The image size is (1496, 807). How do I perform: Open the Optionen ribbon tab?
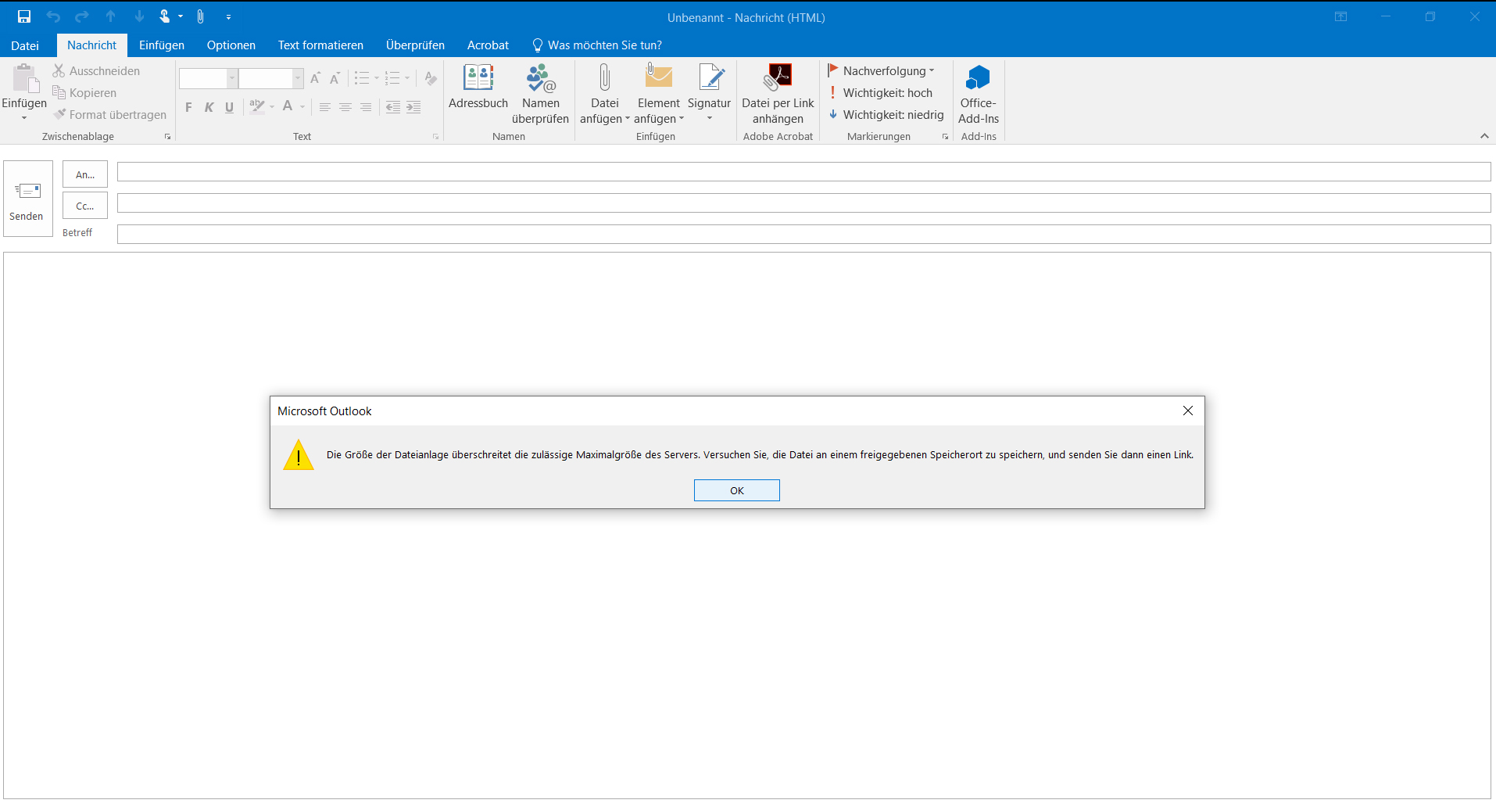(x=231, y=45)
